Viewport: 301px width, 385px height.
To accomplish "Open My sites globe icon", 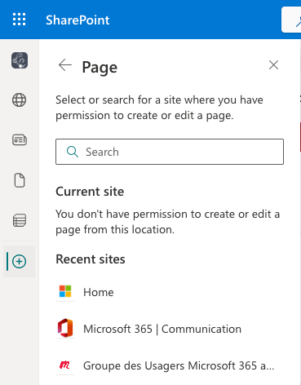I will [20, 100].
